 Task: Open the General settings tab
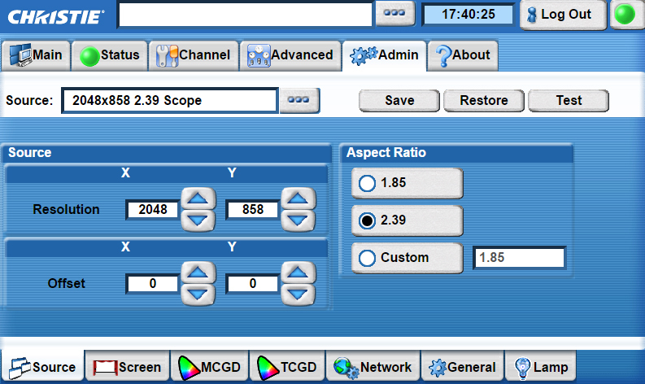pos(462,367)
